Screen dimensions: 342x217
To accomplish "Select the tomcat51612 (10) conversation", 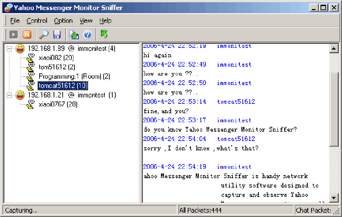I will (x=63, y=86).
